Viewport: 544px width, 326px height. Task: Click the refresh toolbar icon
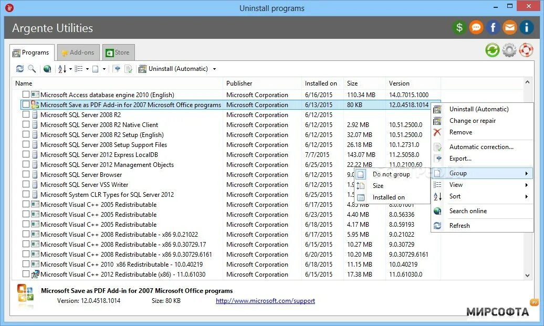pyautogui.click(x=20, y=69)
